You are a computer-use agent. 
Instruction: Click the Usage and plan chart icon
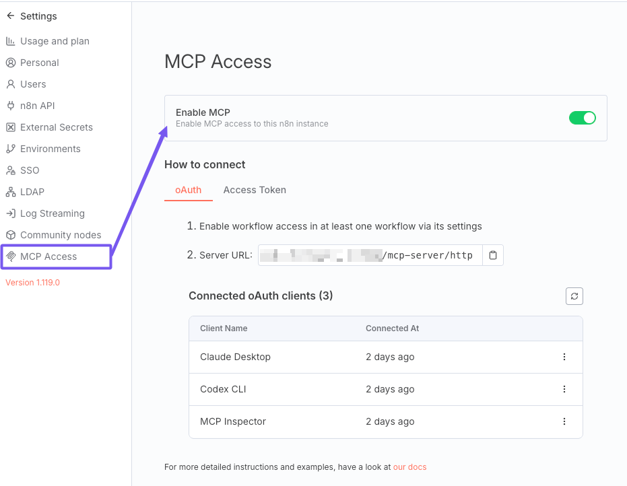click(x=11, y=41)
